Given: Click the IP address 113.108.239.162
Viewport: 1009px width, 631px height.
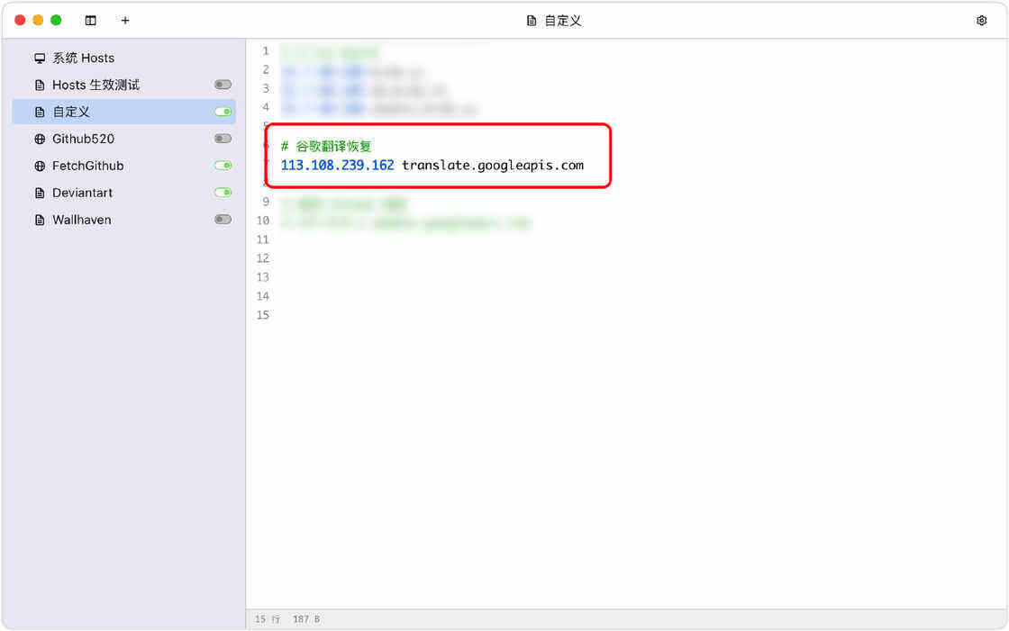Looking at the screenshot, I should (x=337, y=166).
